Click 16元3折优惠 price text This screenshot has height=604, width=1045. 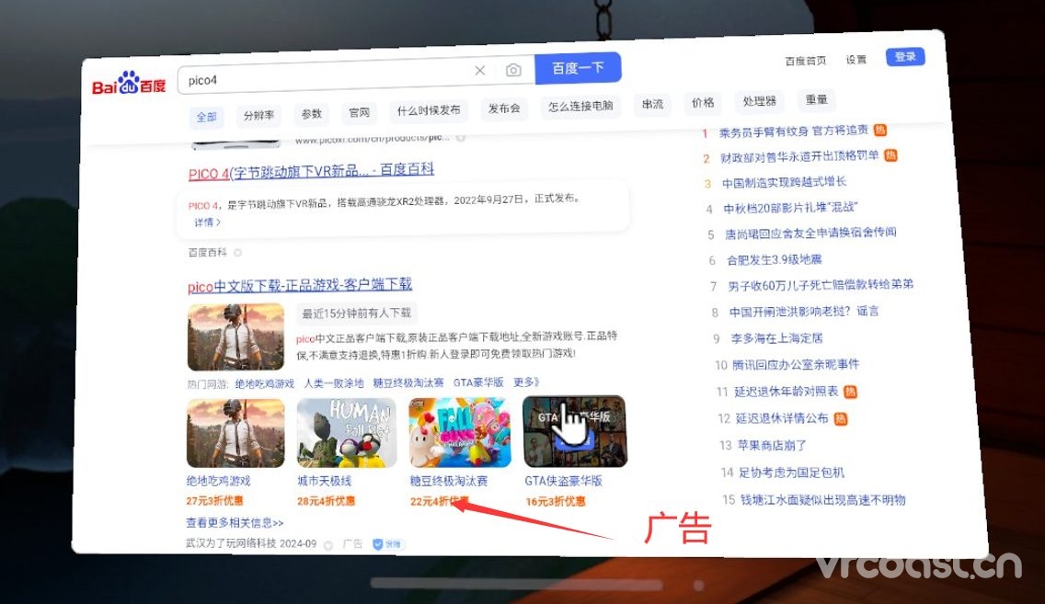coord(556,501)
